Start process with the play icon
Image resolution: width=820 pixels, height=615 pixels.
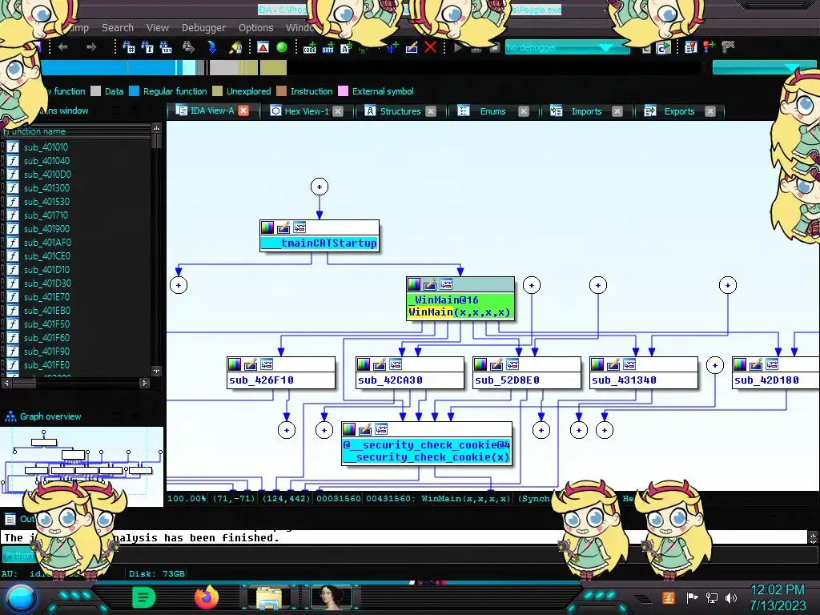pos(459,48)
